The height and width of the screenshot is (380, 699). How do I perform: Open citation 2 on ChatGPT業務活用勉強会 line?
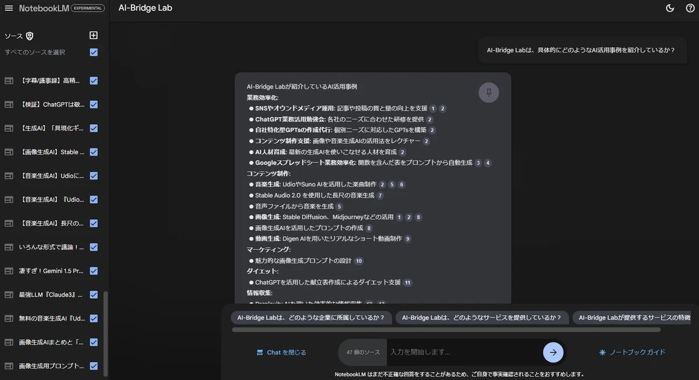[x=430, y=119]
